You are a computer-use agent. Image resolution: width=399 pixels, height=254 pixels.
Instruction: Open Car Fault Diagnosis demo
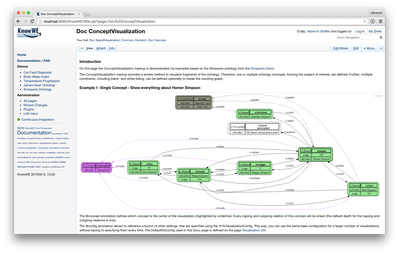[x=37, y=73]
